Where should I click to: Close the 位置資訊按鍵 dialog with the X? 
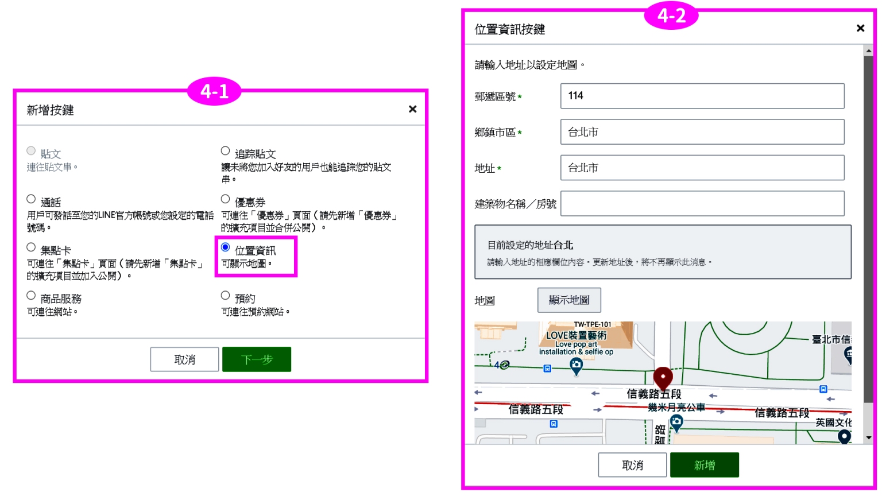[x=860, y=28]
